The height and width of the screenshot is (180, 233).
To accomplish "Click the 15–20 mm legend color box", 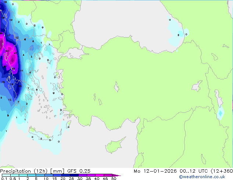I will 57,175.
